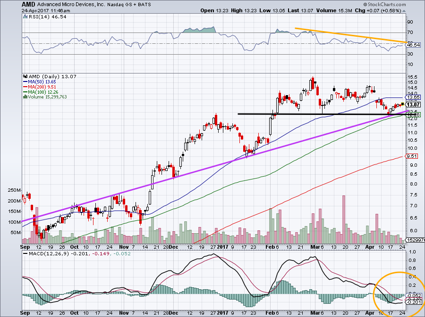Click the Volume 15.3M header value
Screen dimensions: 425x317
pos(334,10)
